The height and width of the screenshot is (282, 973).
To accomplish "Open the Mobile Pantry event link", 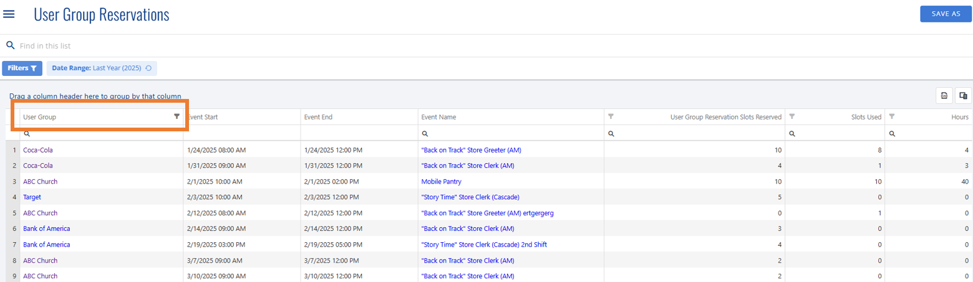I will [x=442, y=181].
